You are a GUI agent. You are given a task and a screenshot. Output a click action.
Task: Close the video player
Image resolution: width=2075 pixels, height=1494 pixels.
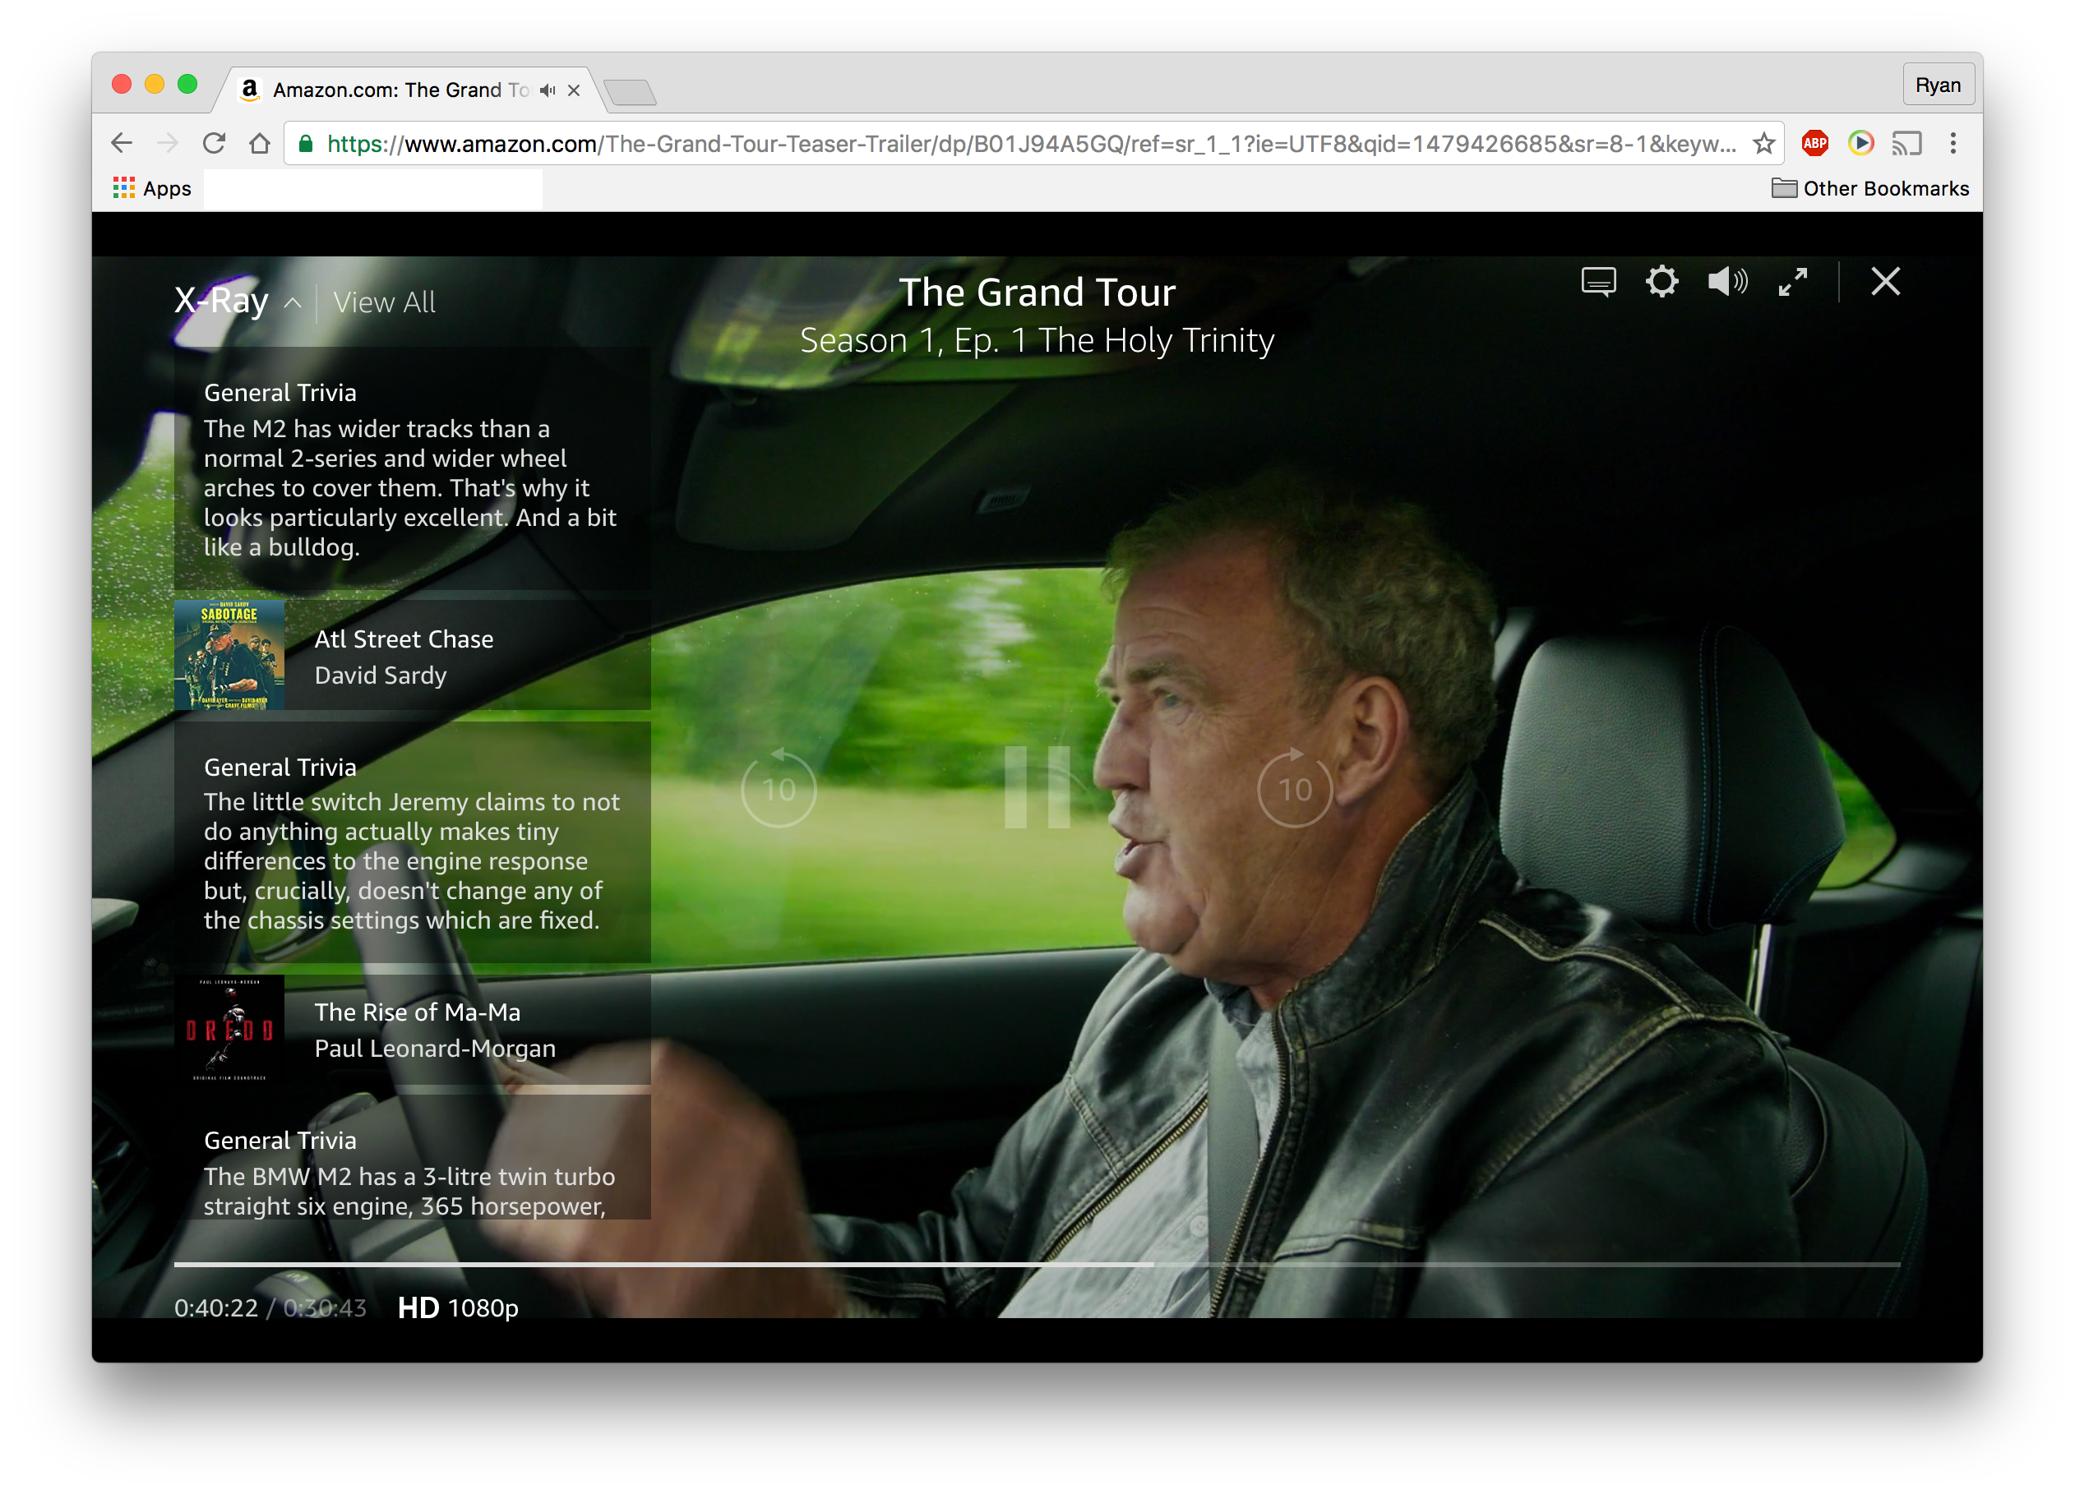tap(1885, 282)
